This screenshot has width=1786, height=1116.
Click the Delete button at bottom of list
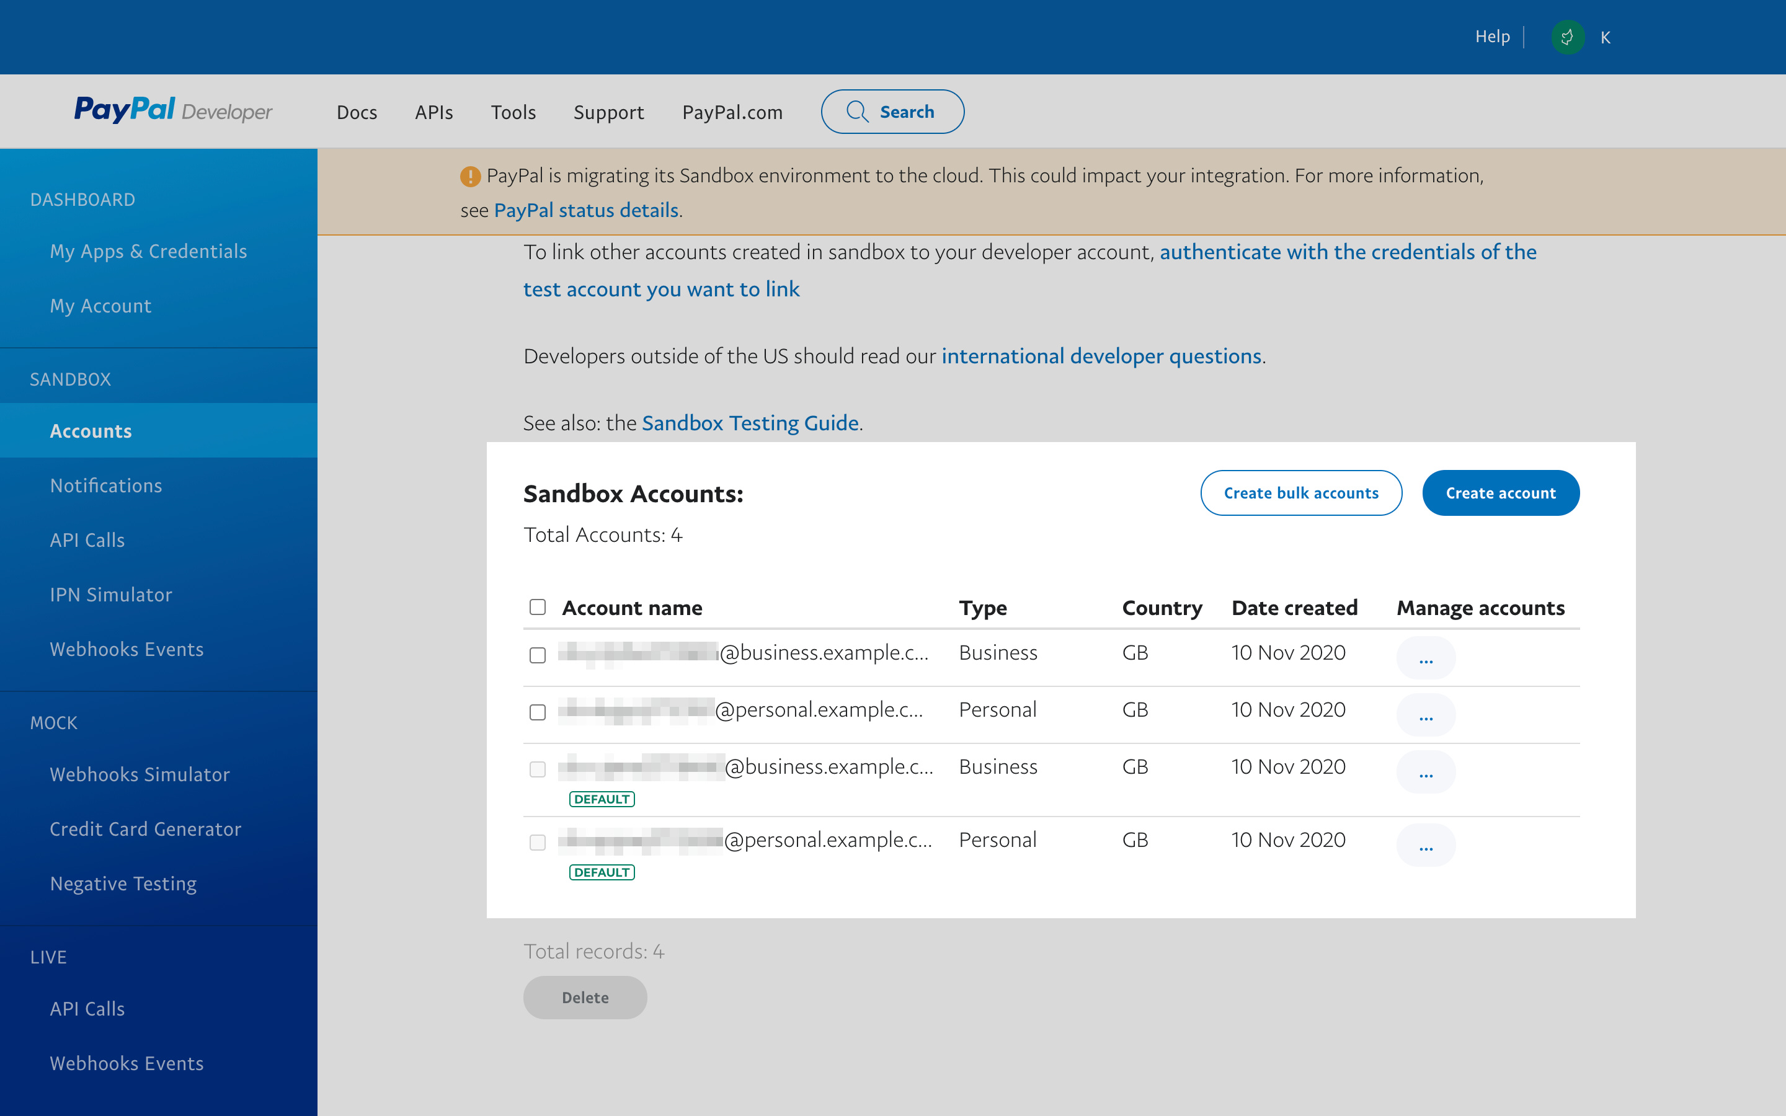pos(584,996)
